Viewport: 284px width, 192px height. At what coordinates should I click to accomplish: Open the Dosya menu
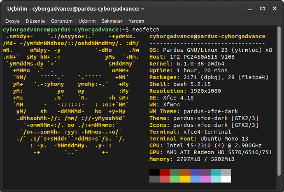click(x=12, y=21)
